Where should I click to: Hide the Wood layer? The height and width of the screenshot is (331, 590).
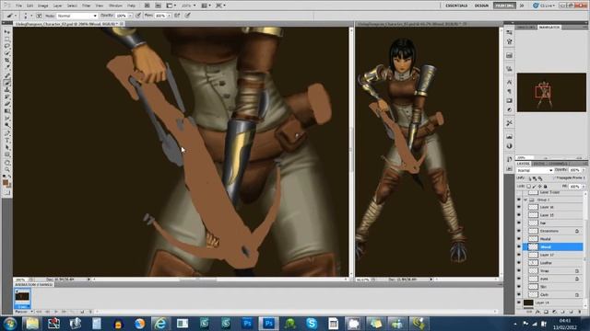[519, 246]
